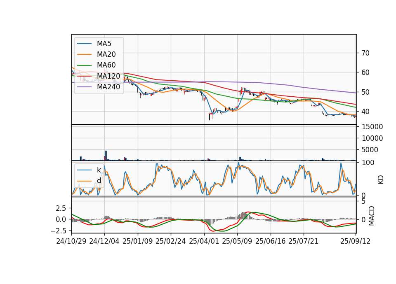Click the KD axis title label
This screenshot has width=396, height=284.
tap(381, 179)
